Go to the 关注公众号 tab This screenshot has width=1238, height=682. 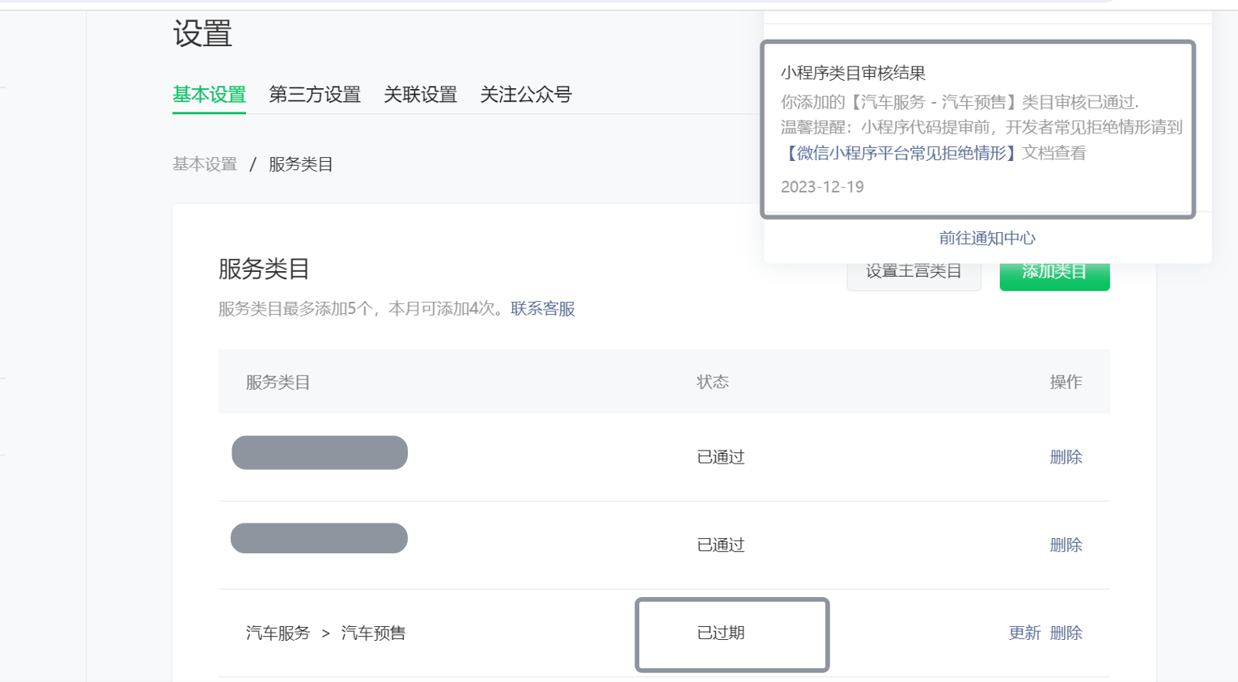point(526,95)
